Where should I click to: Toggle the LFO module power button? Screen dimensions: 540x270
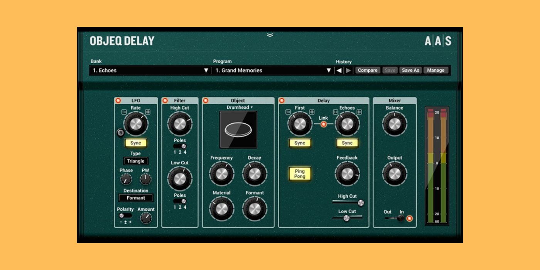tap(118, 101)
